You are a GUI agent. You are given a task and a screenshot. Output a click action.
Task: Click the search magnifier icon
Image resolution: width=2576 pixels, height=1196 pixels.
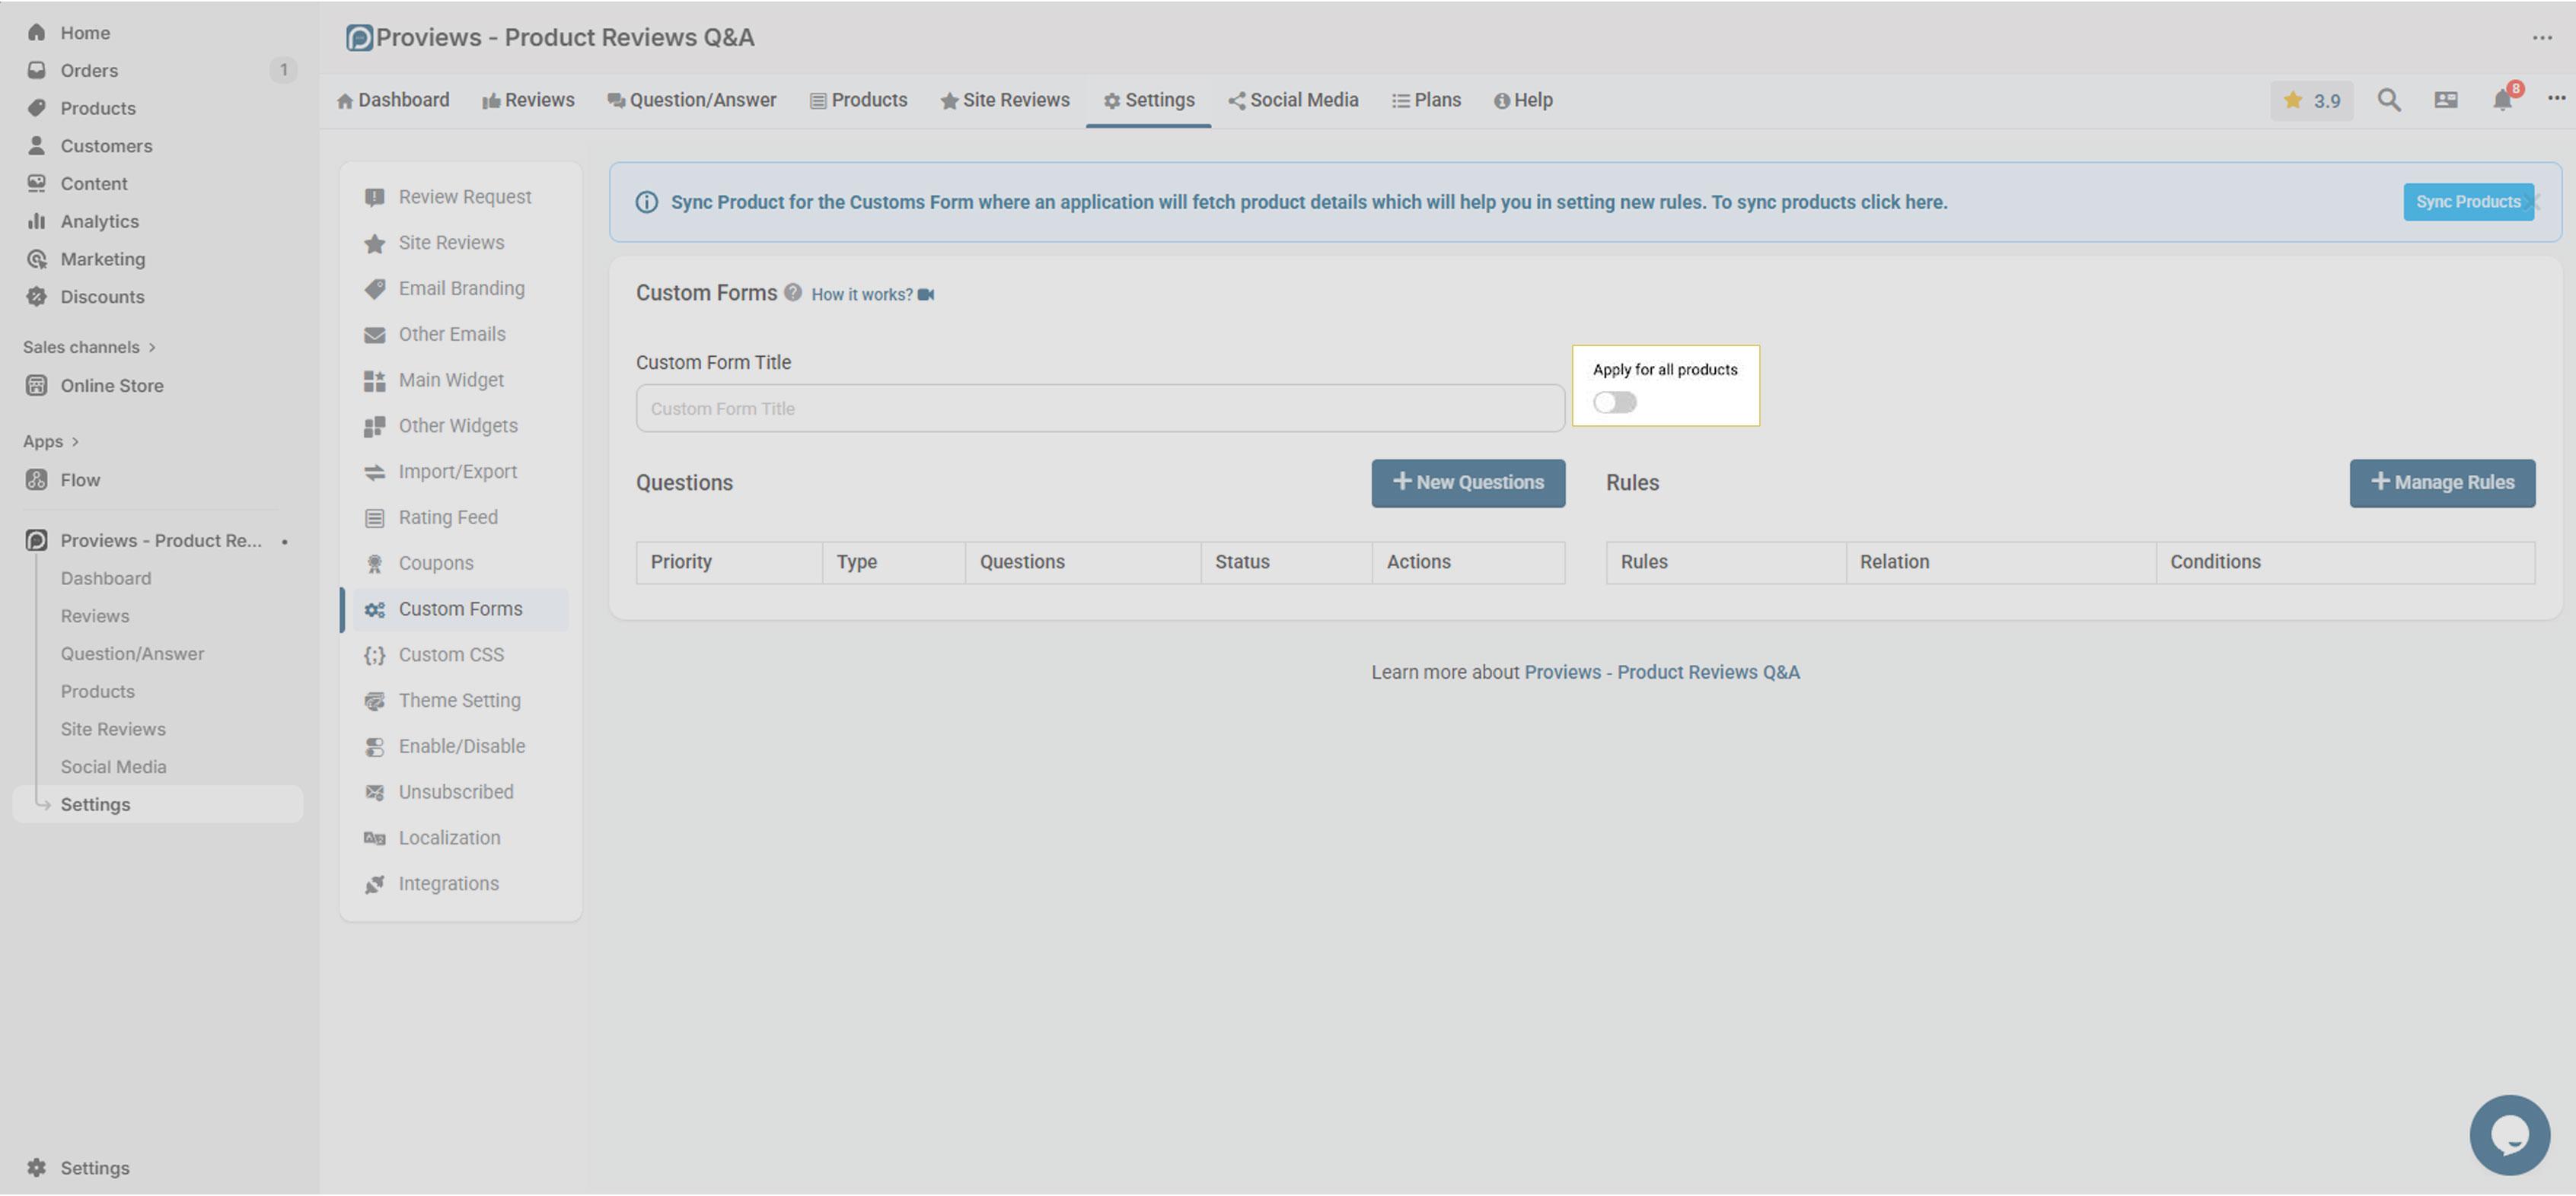2388,100
